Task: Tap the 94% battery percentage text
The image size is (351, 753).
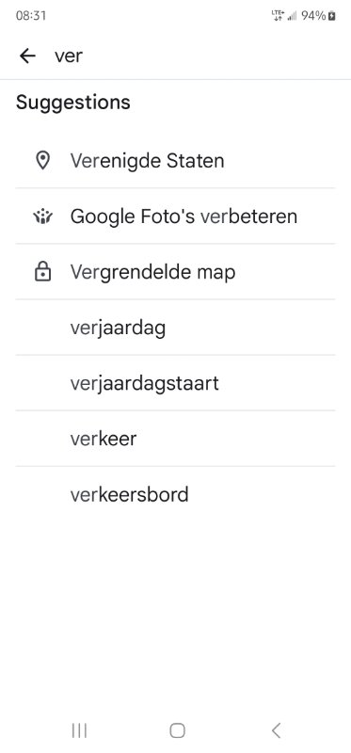Action: tap(313, 16)
